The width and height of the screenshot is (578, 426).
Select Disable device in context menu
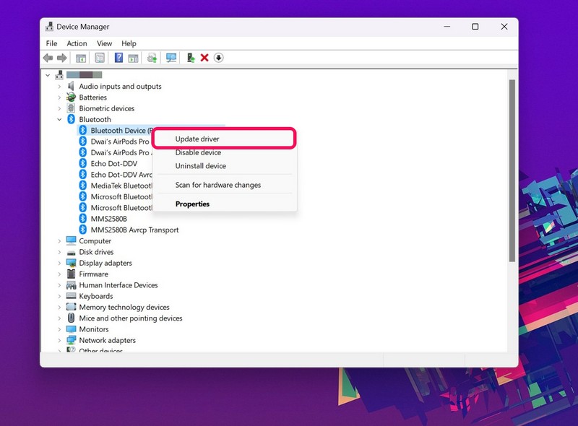(x=198, y=152)
